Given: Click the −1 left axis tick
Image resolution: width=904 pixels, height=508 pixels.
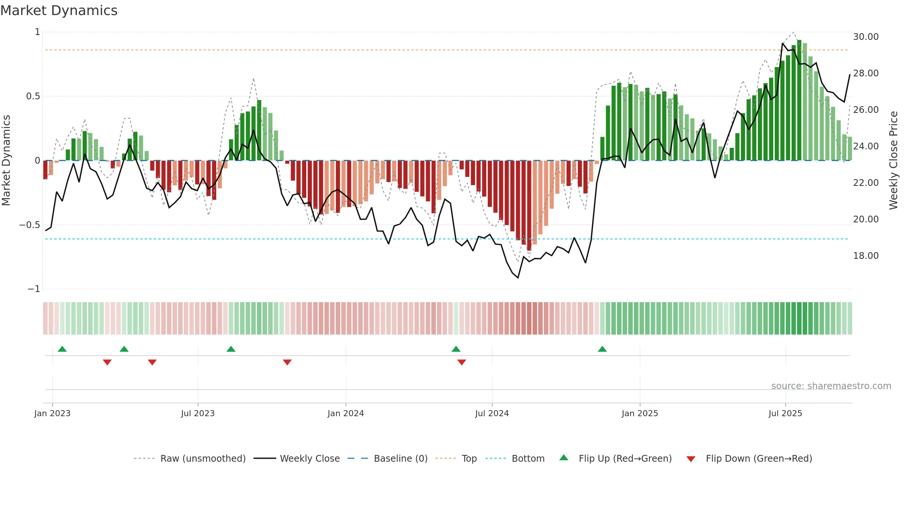Looking at the screenshot, I should coord(34,289).
